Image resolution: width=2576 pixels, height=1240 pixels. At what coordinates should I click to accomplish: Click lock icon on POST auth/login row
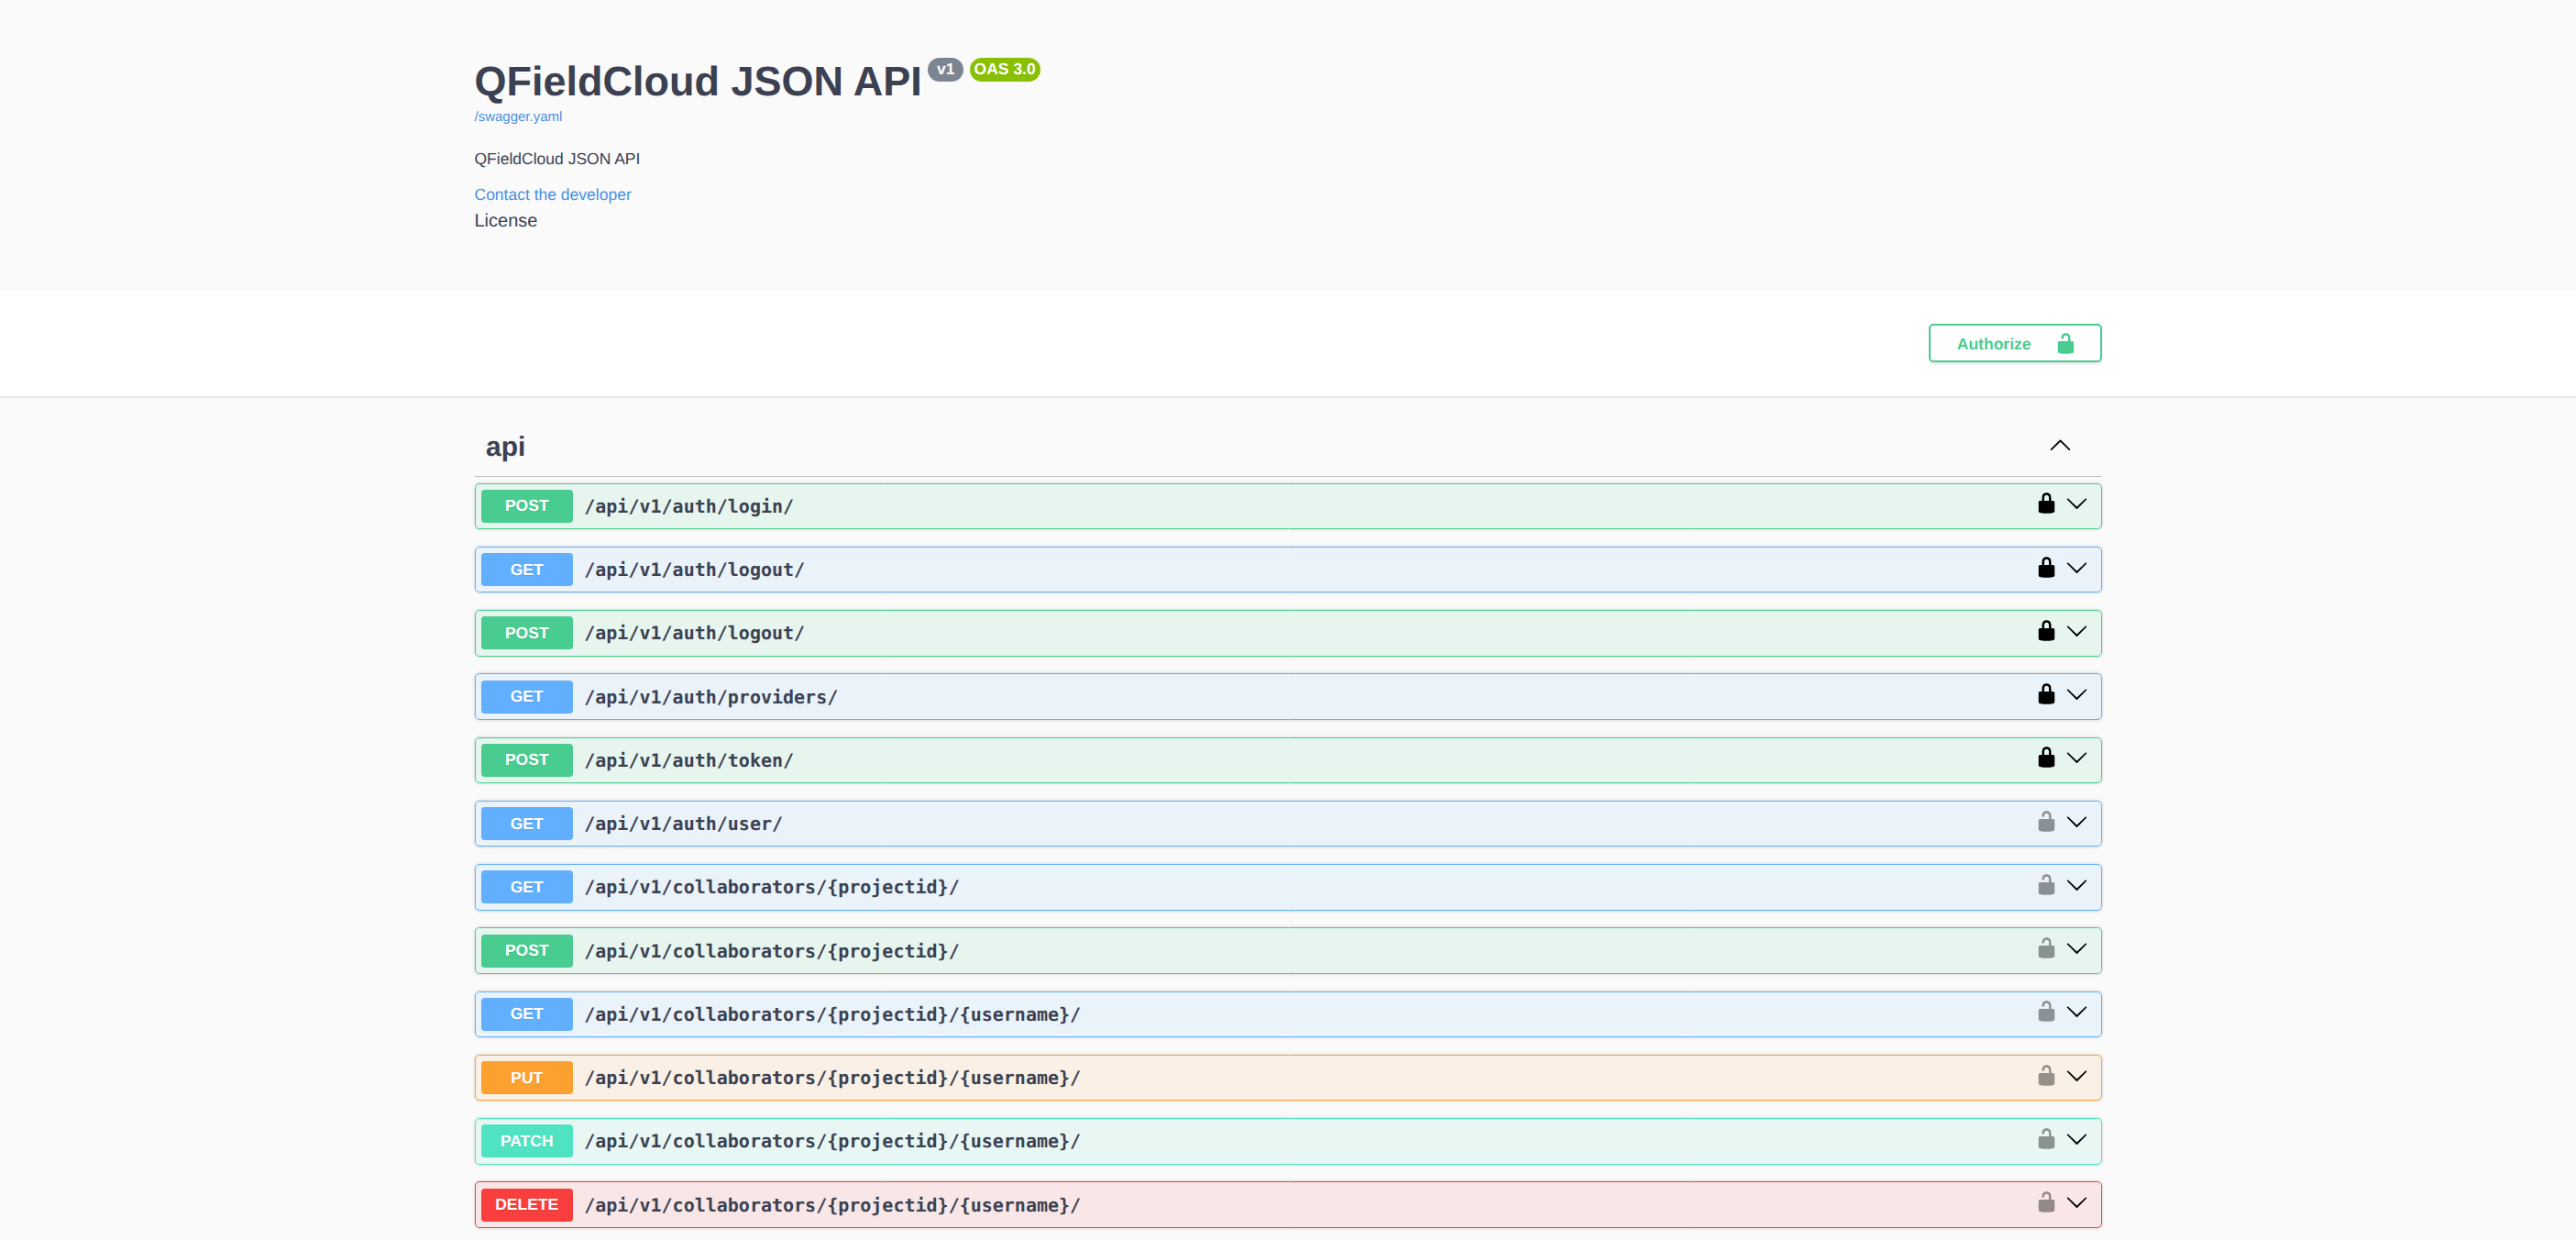pyautogui.click(x=2046, y=504)
